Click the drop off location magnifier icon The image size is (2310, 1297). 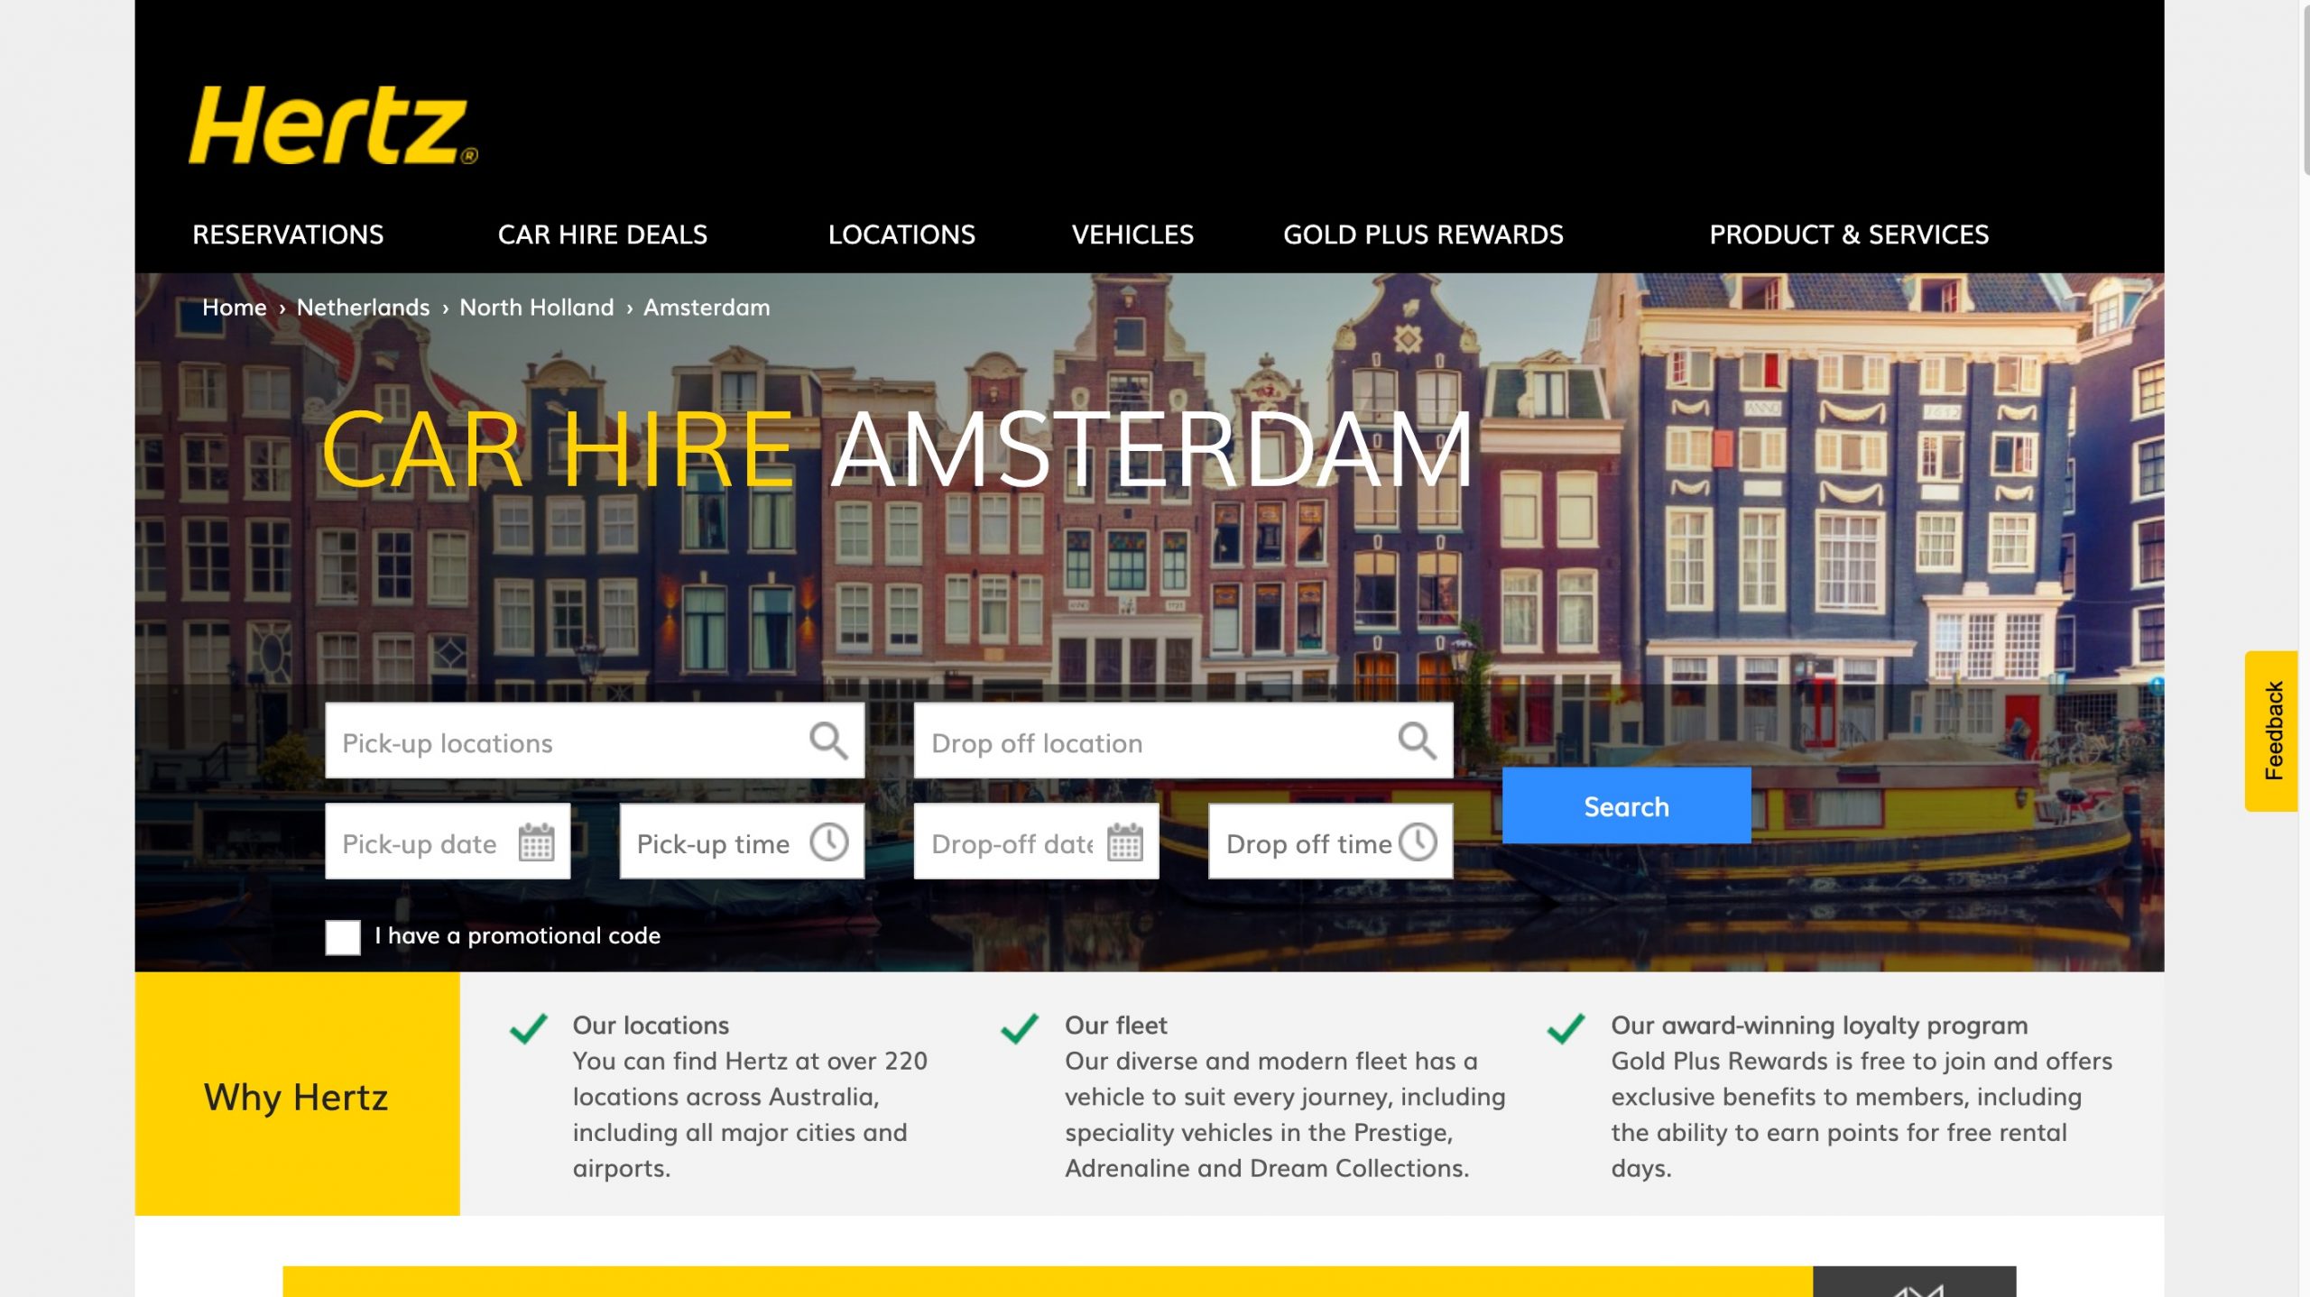coord(1417,741)
